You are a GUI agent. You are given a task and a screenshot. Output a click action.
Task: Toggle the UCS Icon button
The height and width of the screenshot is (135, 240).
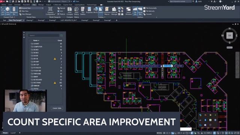[x=3, y=11]
